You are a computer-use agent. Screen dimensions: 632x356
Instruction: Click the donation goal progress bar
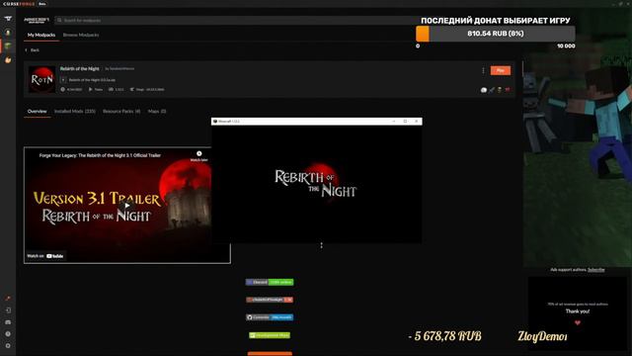click(496, 34)
